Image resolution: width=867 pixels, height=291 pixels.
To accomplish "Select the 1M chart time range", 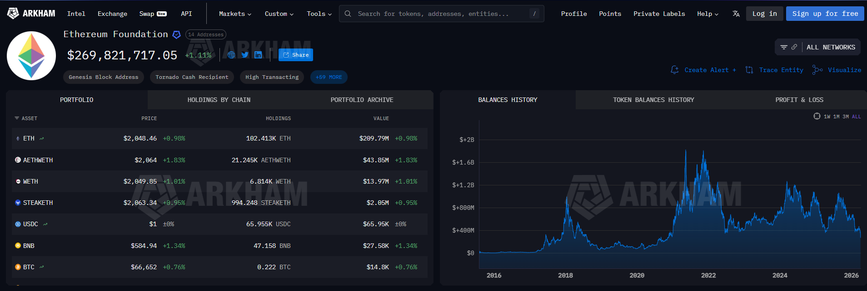I will 836,117.
